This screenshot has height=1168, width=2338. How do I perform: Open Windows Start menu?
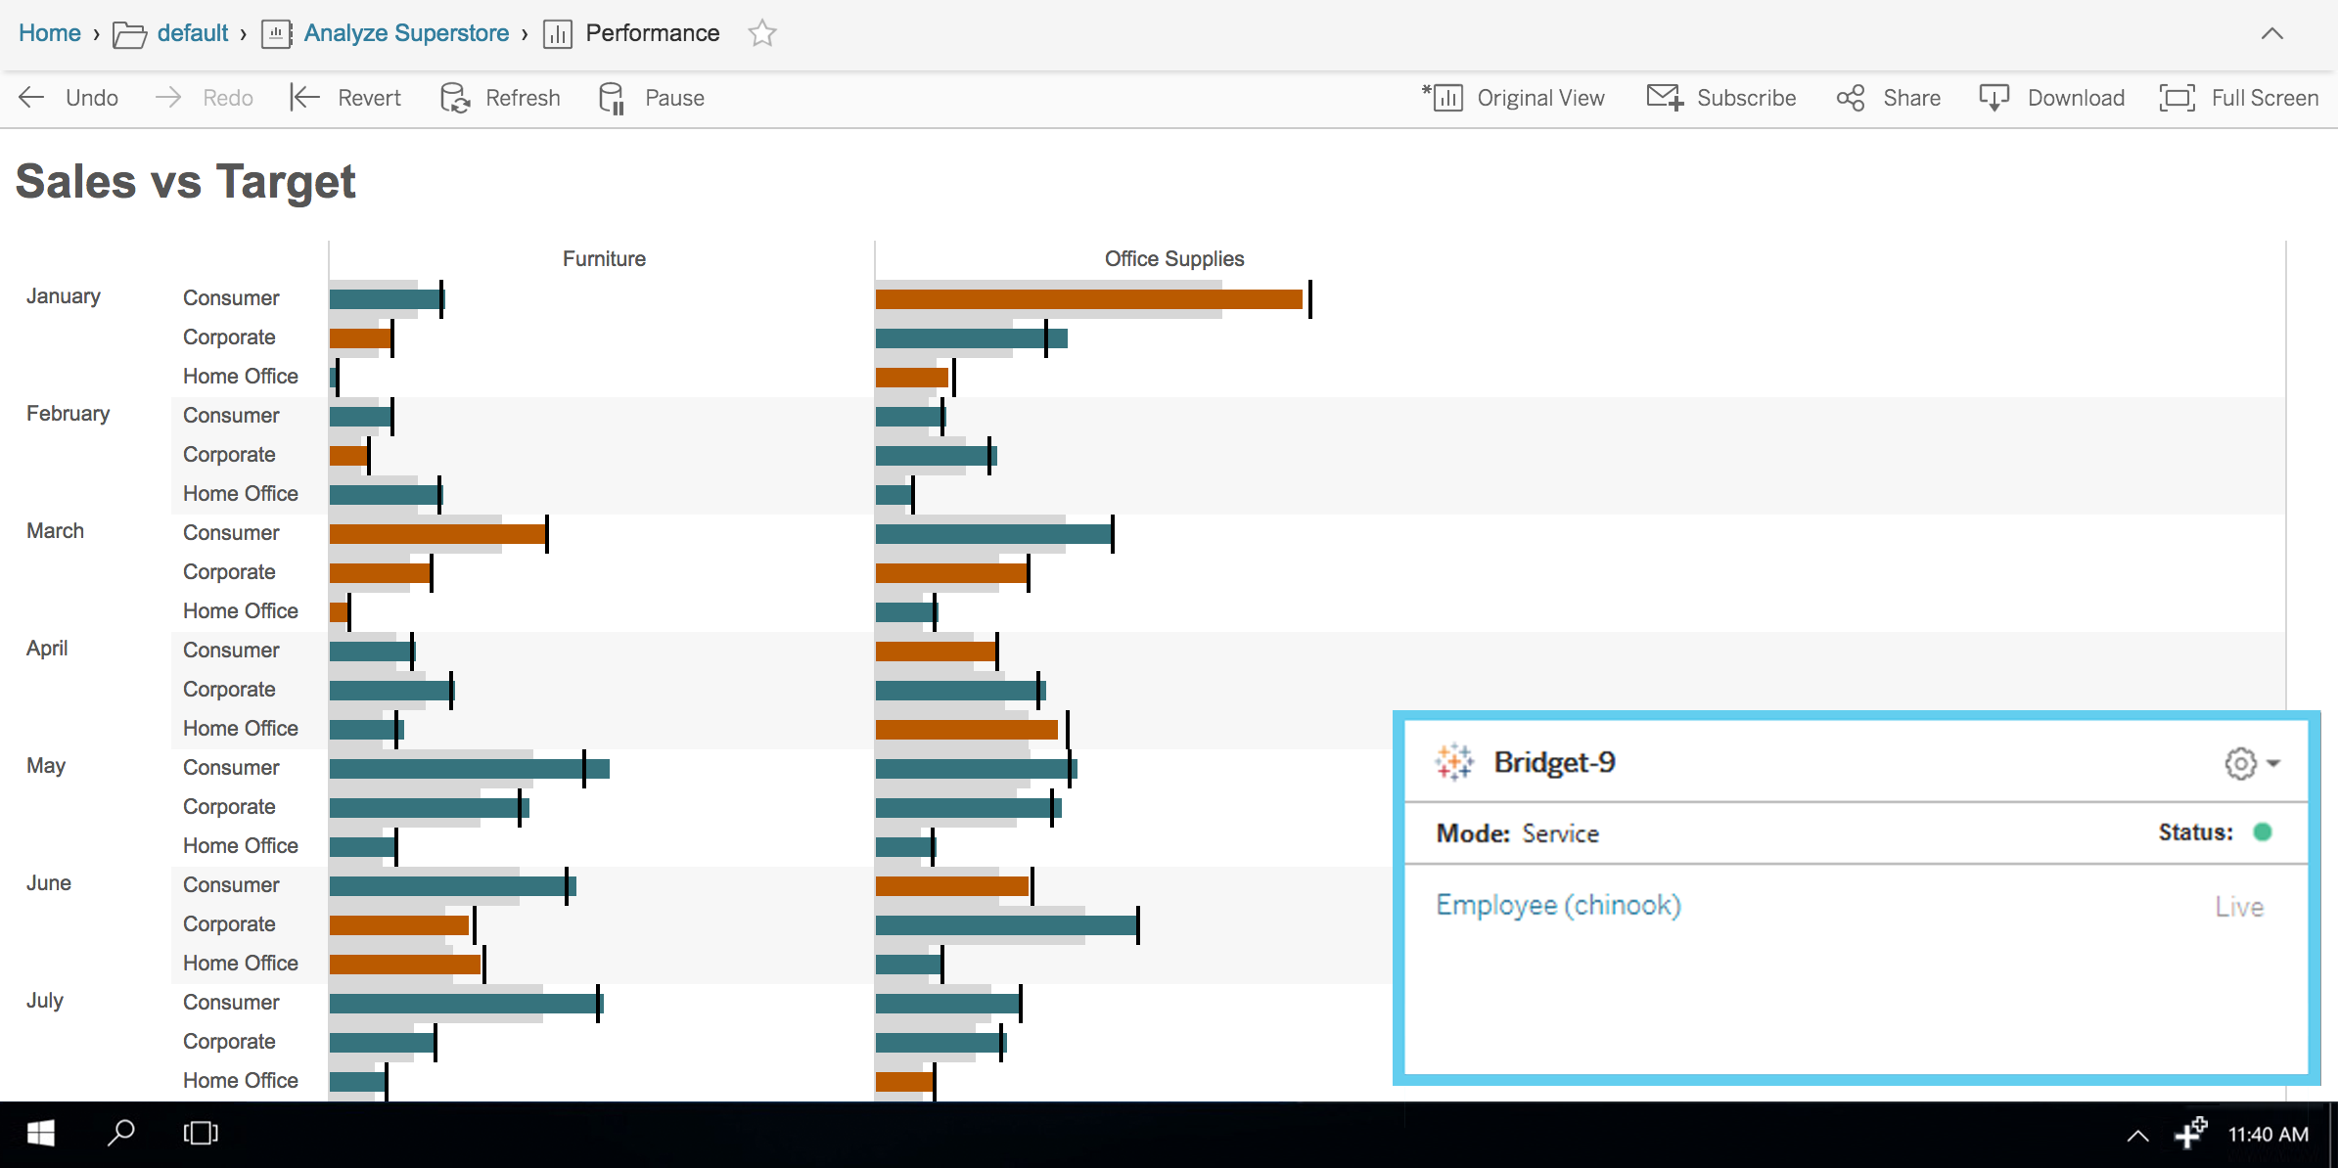(40, 1134)
